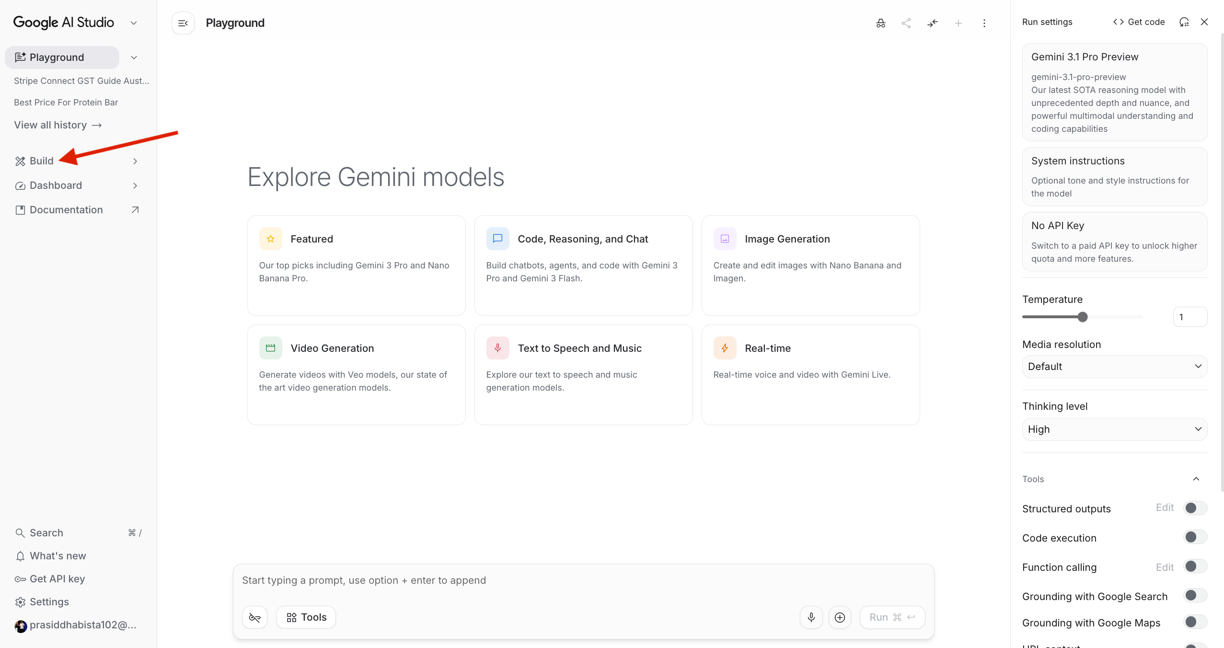Click the Temperature value input field
Viewport: 1224px width, 648px height.
pos(1190,317)
